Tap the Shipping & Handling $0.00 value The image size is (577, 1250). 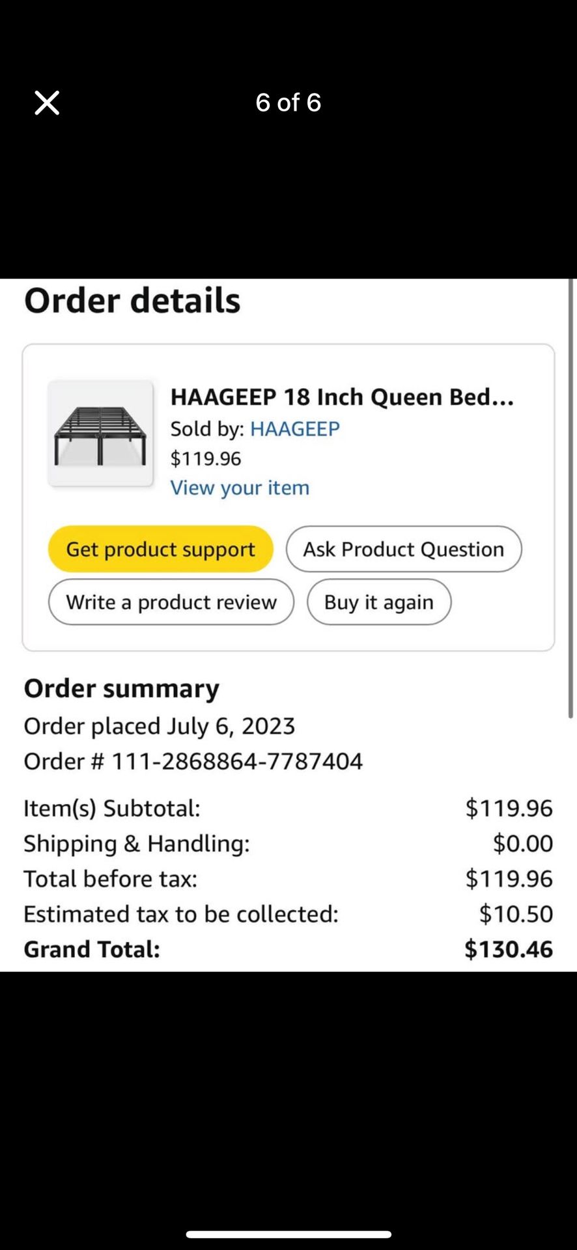tap(522, 844)
